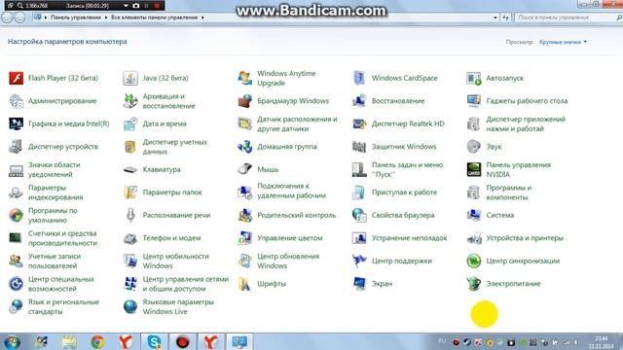Viewport: 623px width, 350px height.
Task: Open the Брандмауэр Windows icon
Action: pos(244,101)
